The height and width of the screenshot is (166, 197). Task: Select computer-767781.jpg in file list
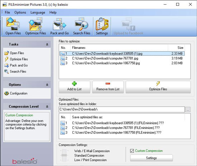pyautogui.click(x=122, y=58)
